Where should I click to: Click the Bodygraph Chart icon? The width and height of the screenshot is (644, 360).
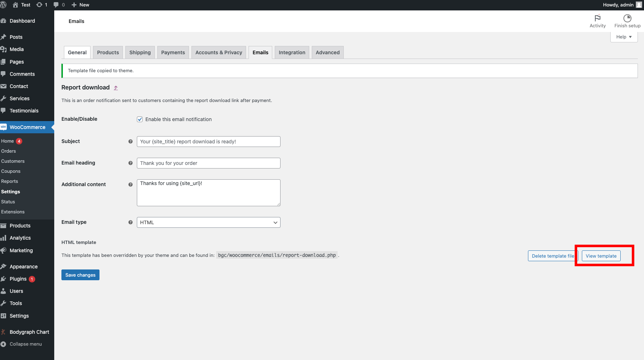[x=3, y=332]
